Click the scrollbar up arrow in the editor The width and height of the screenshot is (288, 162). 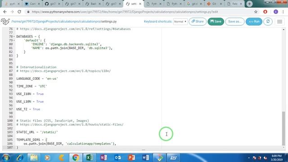283,29
